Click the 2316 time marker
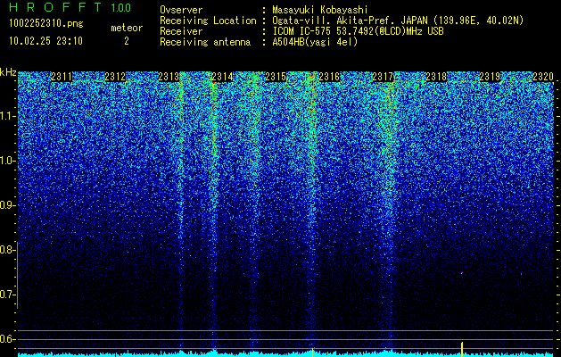 329,77
